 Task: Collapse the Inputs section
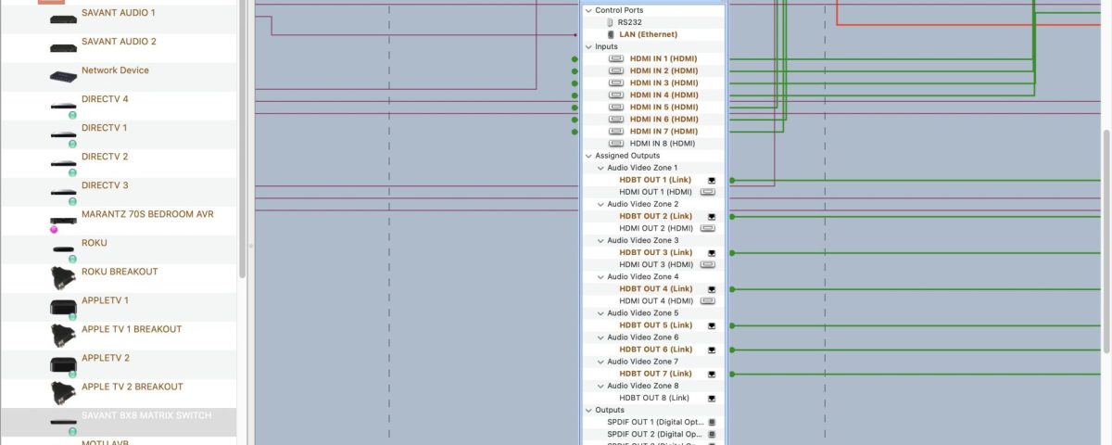(588, 46)
